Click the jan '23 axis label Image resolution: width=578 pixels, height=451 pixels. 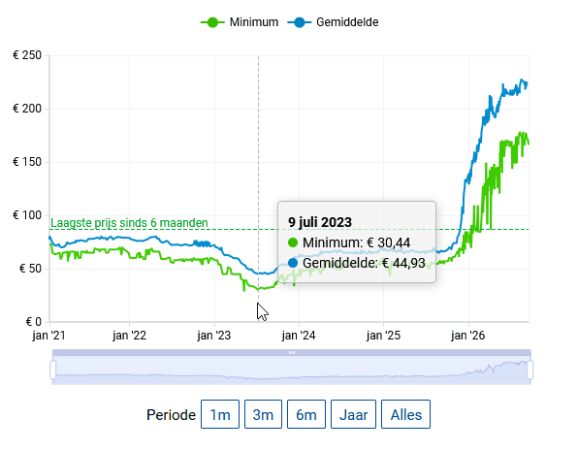[x=214, y=336]
